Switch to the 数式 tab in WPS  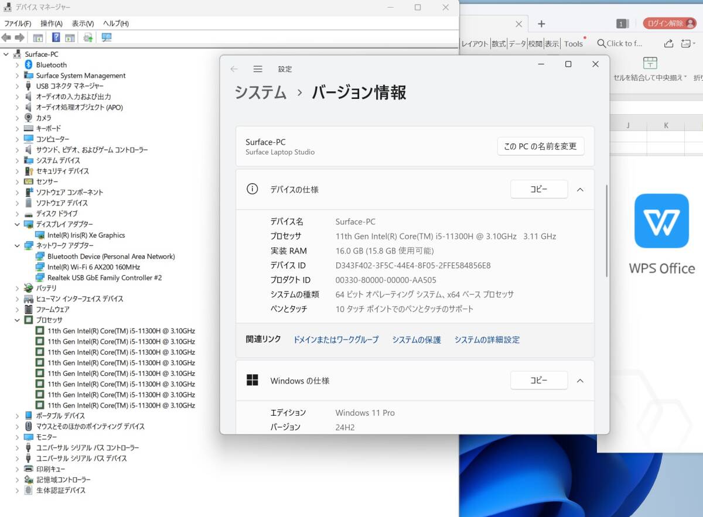(x=499, y=44)
